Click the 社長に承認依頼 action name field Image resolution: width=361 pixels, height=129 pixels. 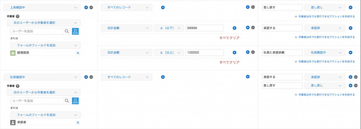pyautogui.click(x=282, y=52)
